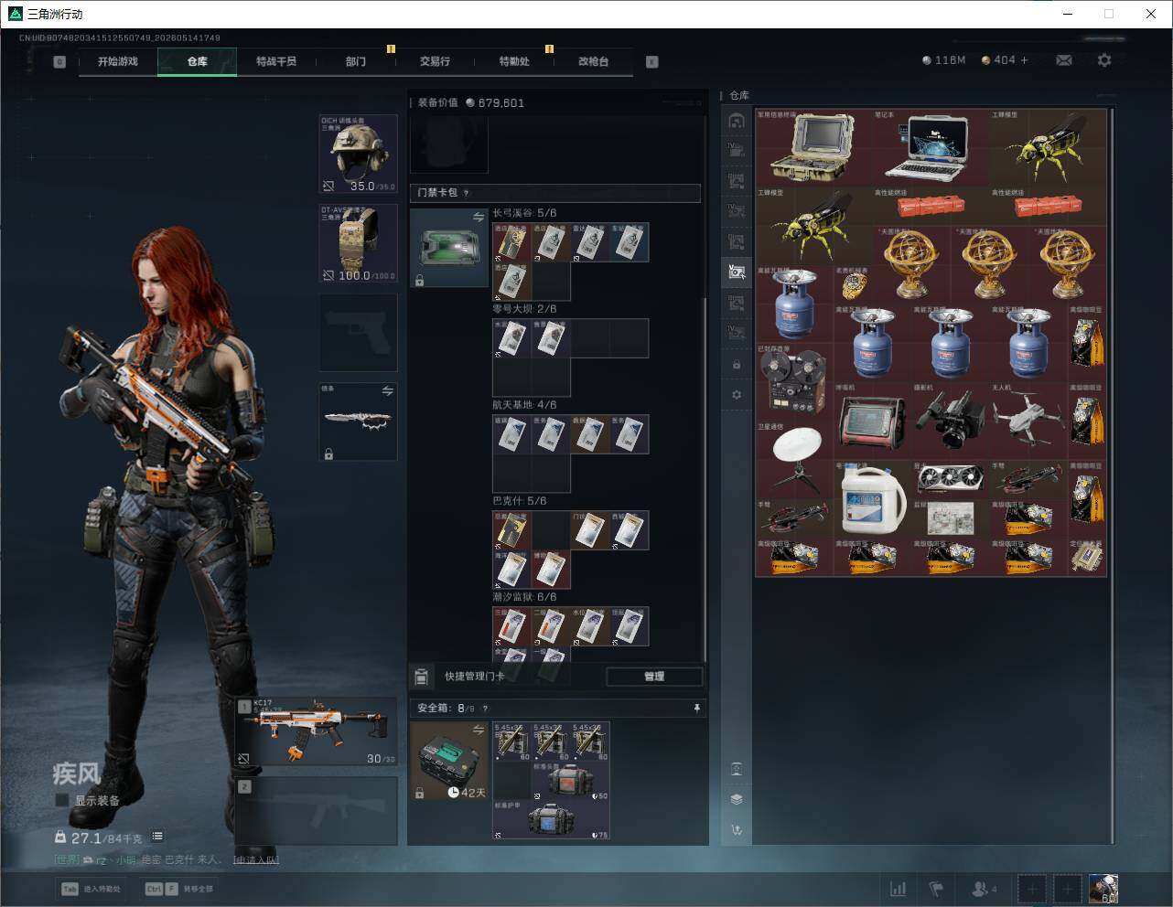Click the plus next to 404 currency

coord(1024,60)
